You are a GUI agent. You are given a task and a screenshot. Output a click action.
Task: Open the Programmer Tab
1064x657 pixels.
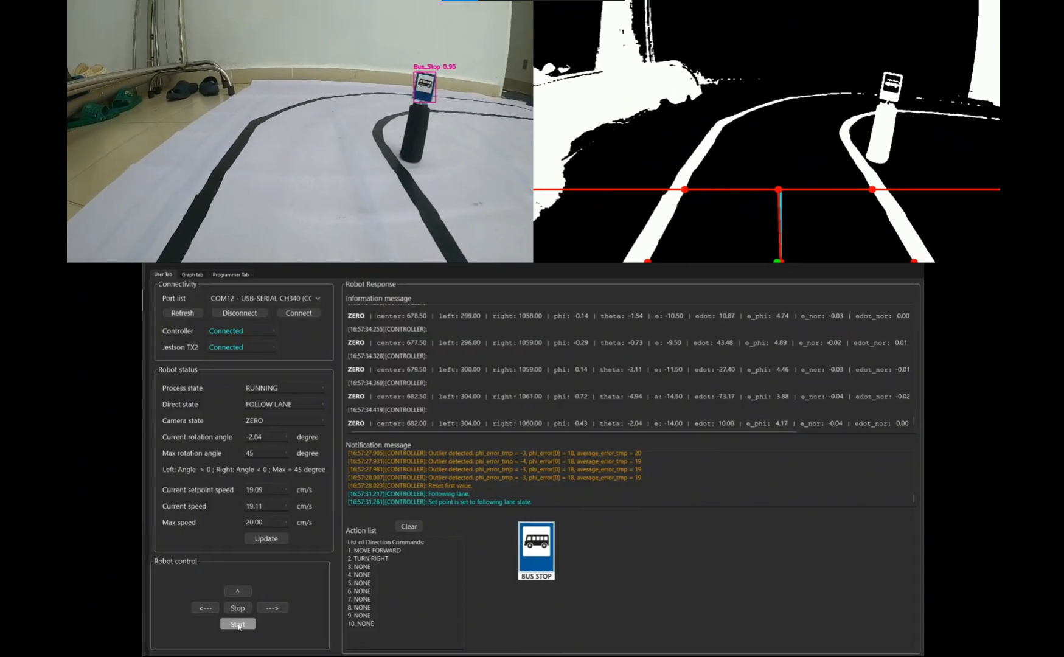[231, 274]
